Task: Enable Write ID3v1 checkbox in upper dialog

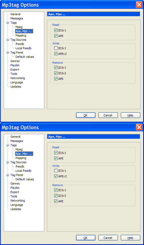Action: (56, 48)
